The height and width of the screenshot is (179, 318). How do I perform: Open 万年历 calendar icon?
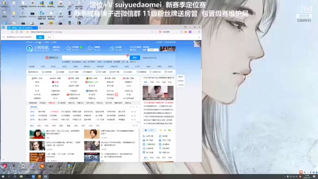[x=169, y=72]
